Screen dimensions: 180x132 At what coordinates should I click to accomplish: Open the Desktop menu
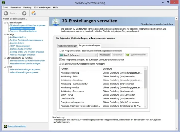pos(27,8)
